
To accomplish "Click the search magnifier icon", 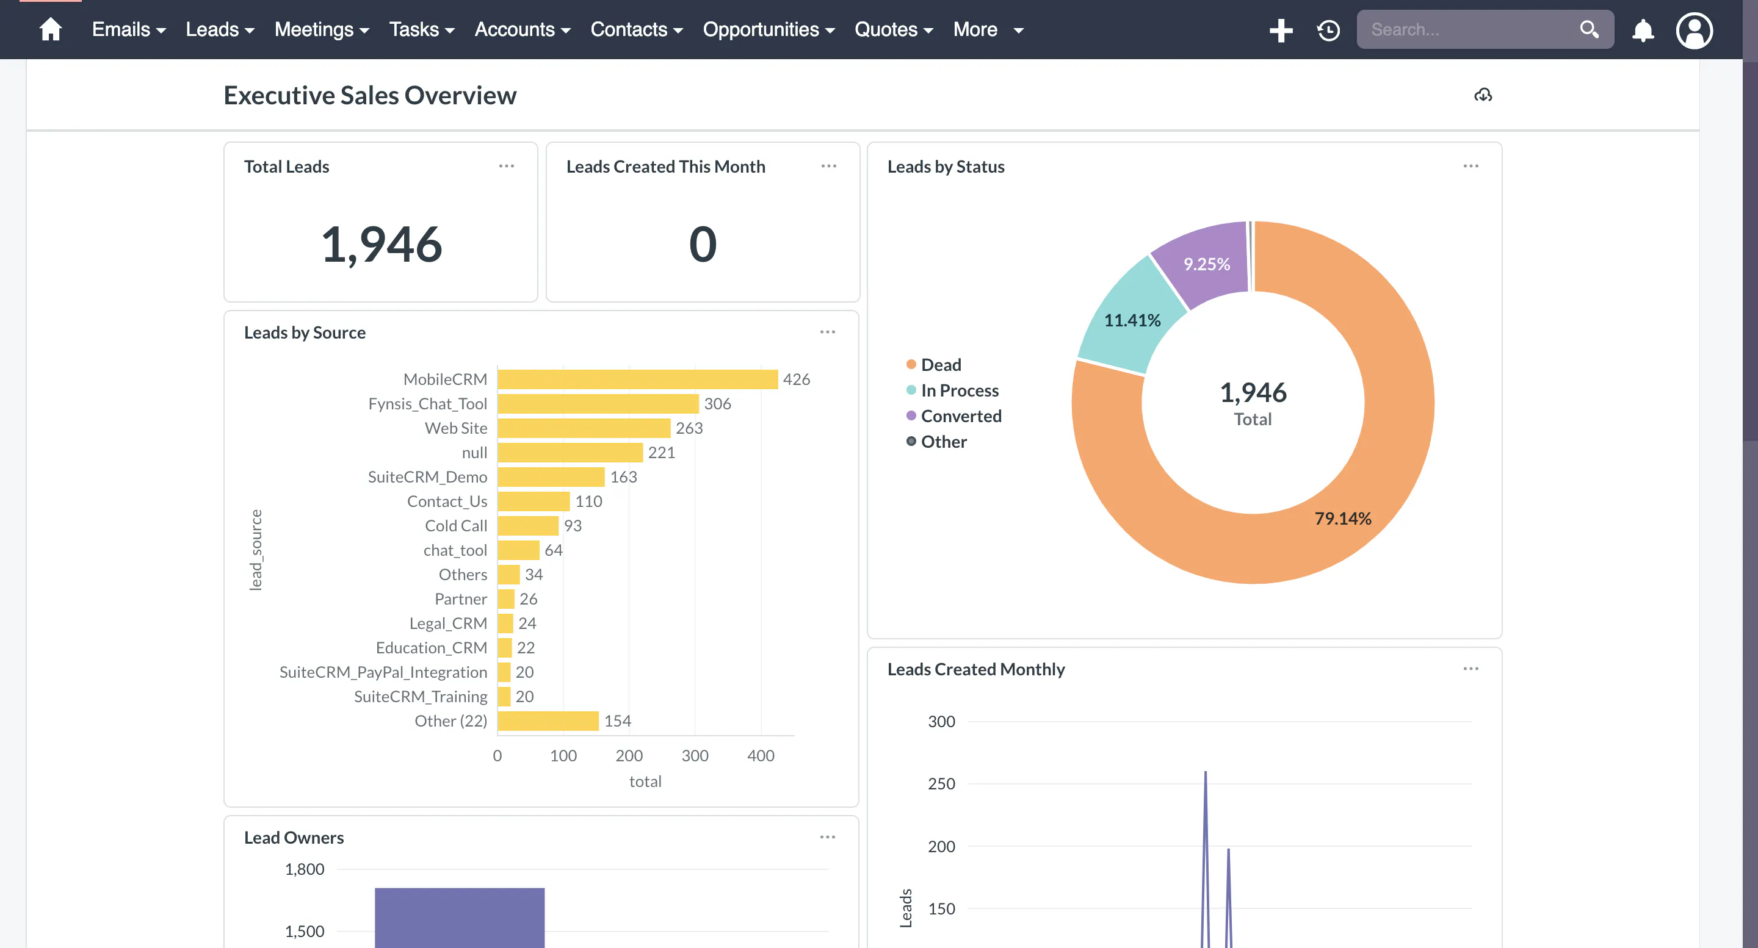I will point(1589,29).
